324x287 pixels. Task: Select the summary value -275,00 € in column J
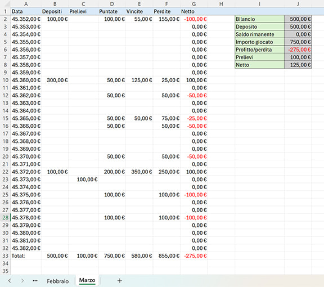point(298,50)
